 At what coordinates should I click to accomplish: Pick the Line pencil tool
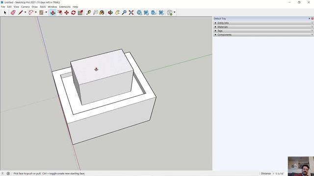[x=21, y=13]
